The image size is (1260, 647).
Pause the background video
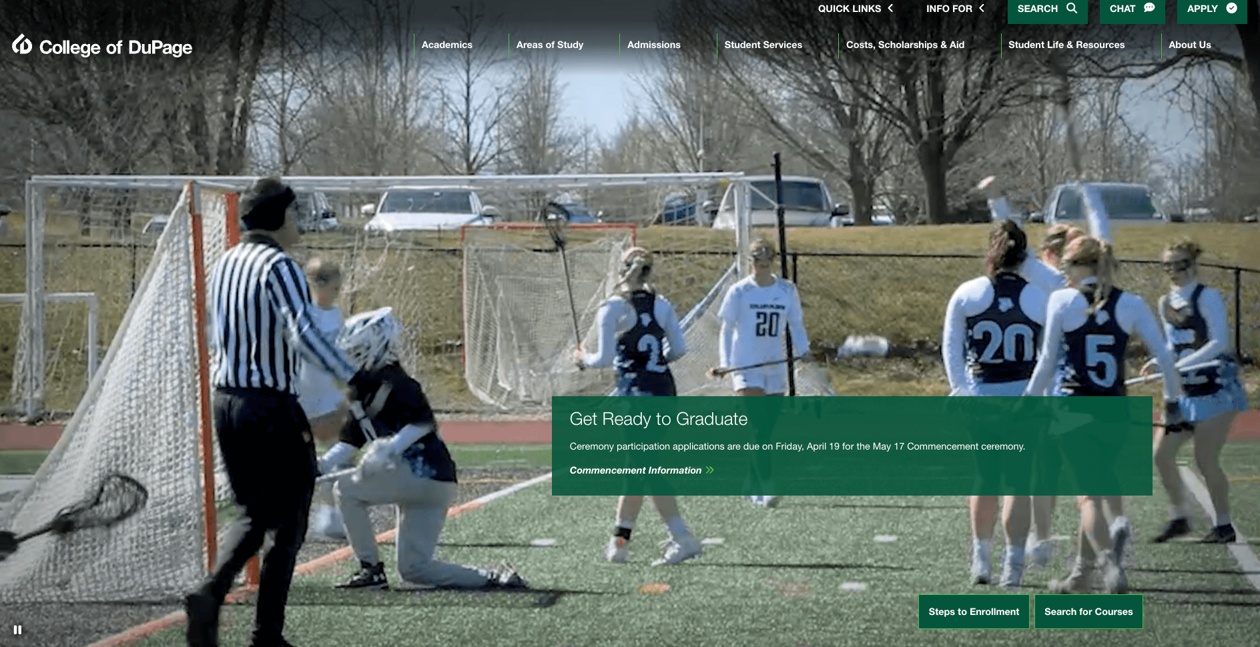pos(19,628)
